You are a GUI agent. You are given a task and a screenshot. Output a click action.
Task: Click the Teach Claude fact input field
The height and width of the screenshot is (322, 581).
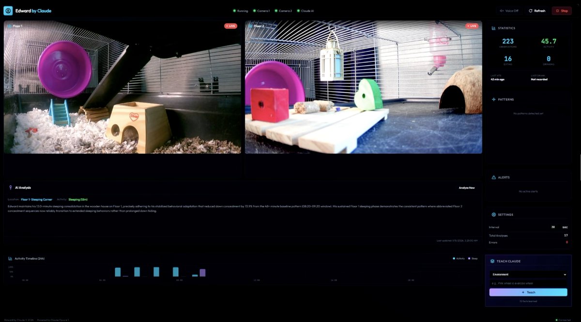pos(528,283)
